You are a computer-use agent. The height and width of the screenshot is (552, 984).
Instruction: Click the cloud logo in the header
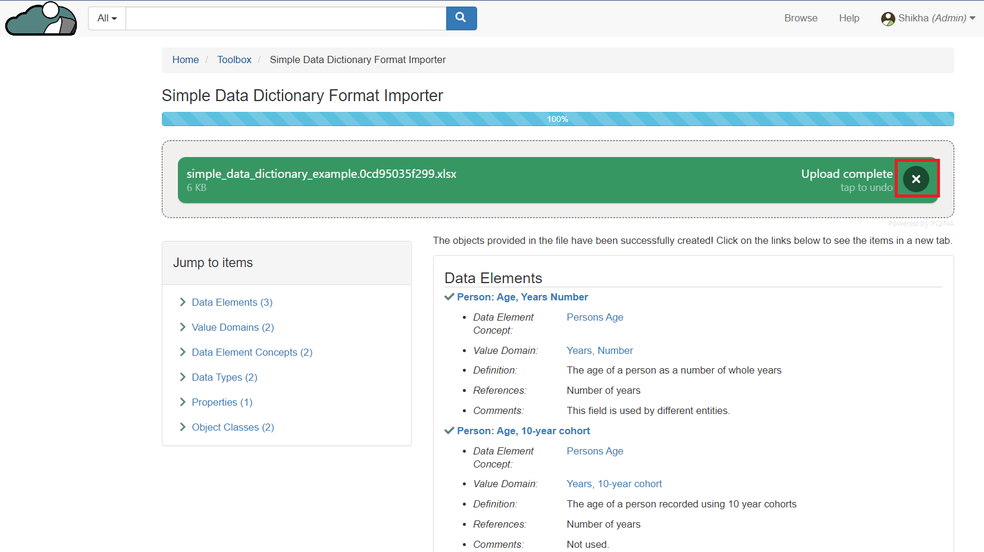[41, 19]
